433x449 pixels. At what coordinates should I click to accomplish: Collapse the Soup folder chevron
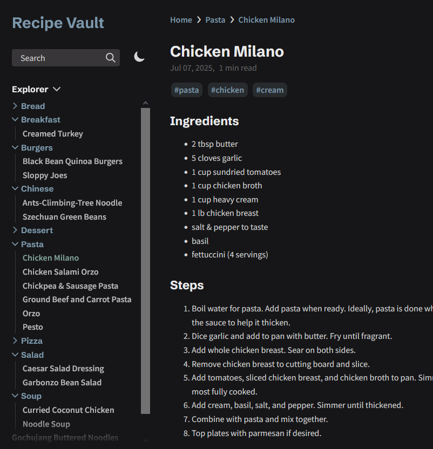15,396
